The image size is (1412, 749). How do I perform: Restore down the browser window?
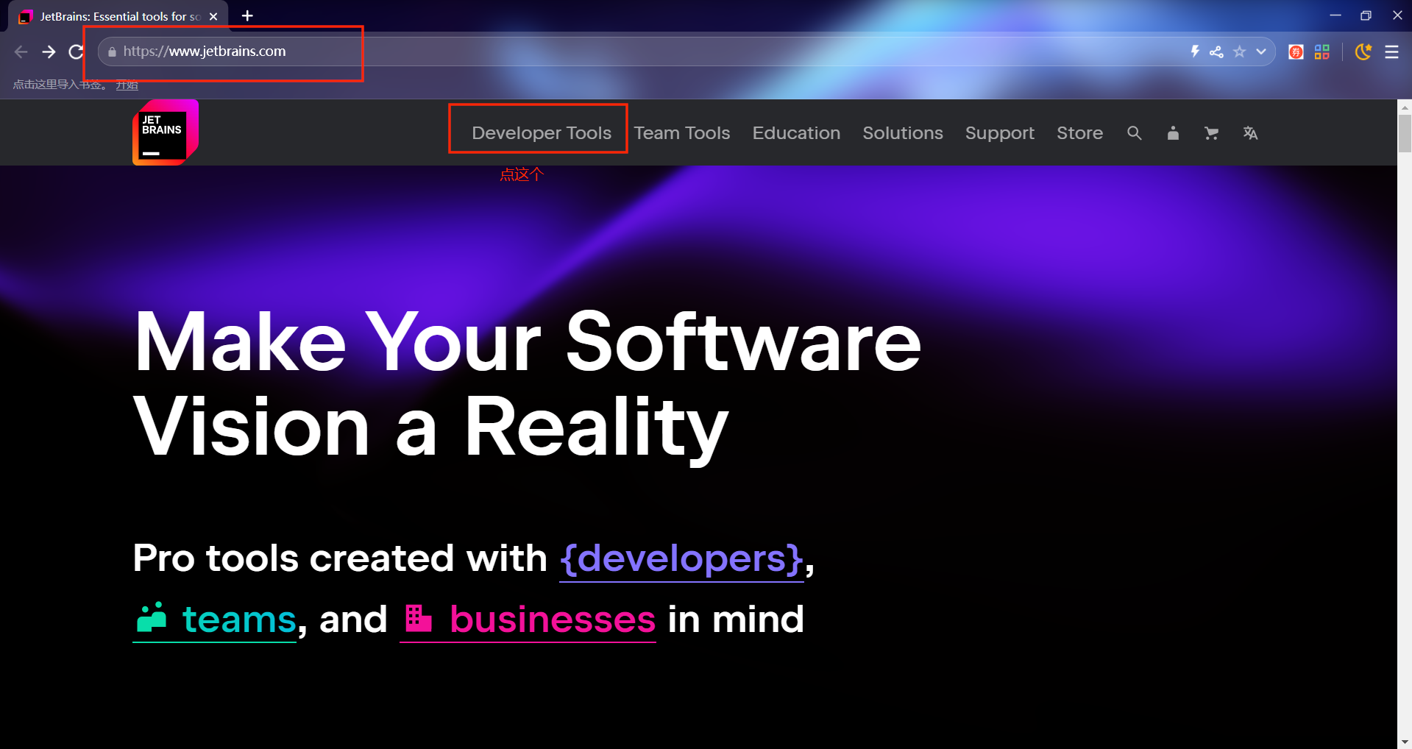pyautogui.click(x=1366, y=15)
